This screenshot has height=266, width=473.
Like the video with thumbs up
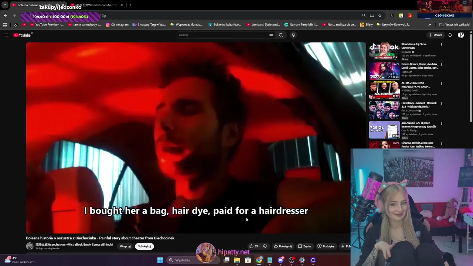point(253,246)
